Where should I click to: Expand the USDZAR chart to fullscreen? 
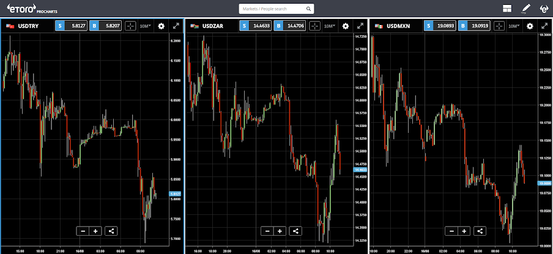click(360, 26)
